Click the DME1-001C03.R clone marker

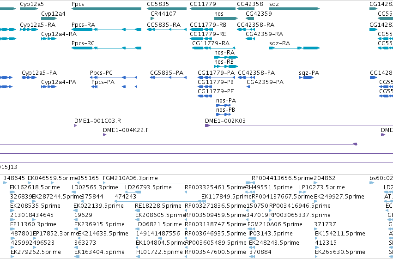pyautogui.click(x=75, y=126)
